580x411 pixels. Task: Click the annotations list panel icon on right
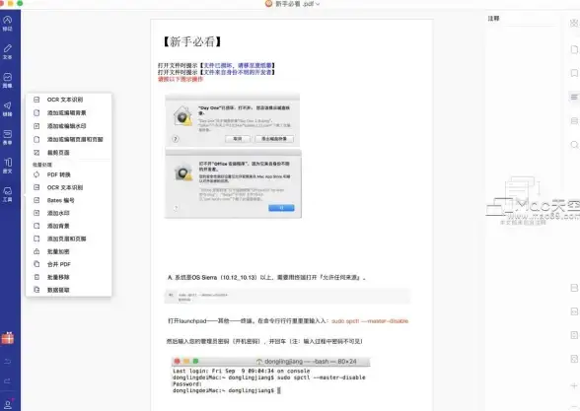click(x=574, y=98)
